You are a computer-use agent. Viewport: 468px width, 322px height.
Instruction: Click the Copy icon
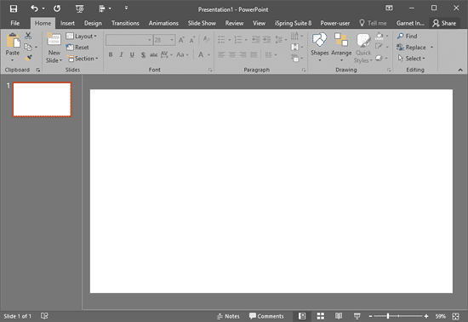(28, 47)
